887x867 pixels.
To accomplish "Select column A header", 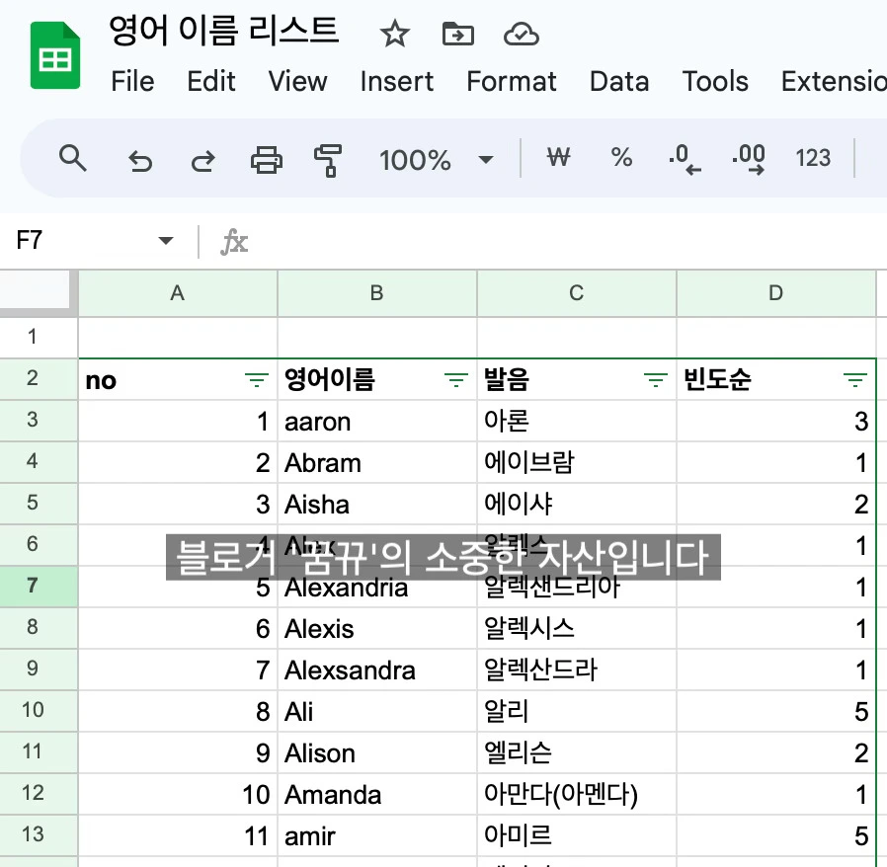I will coord(178,293).
